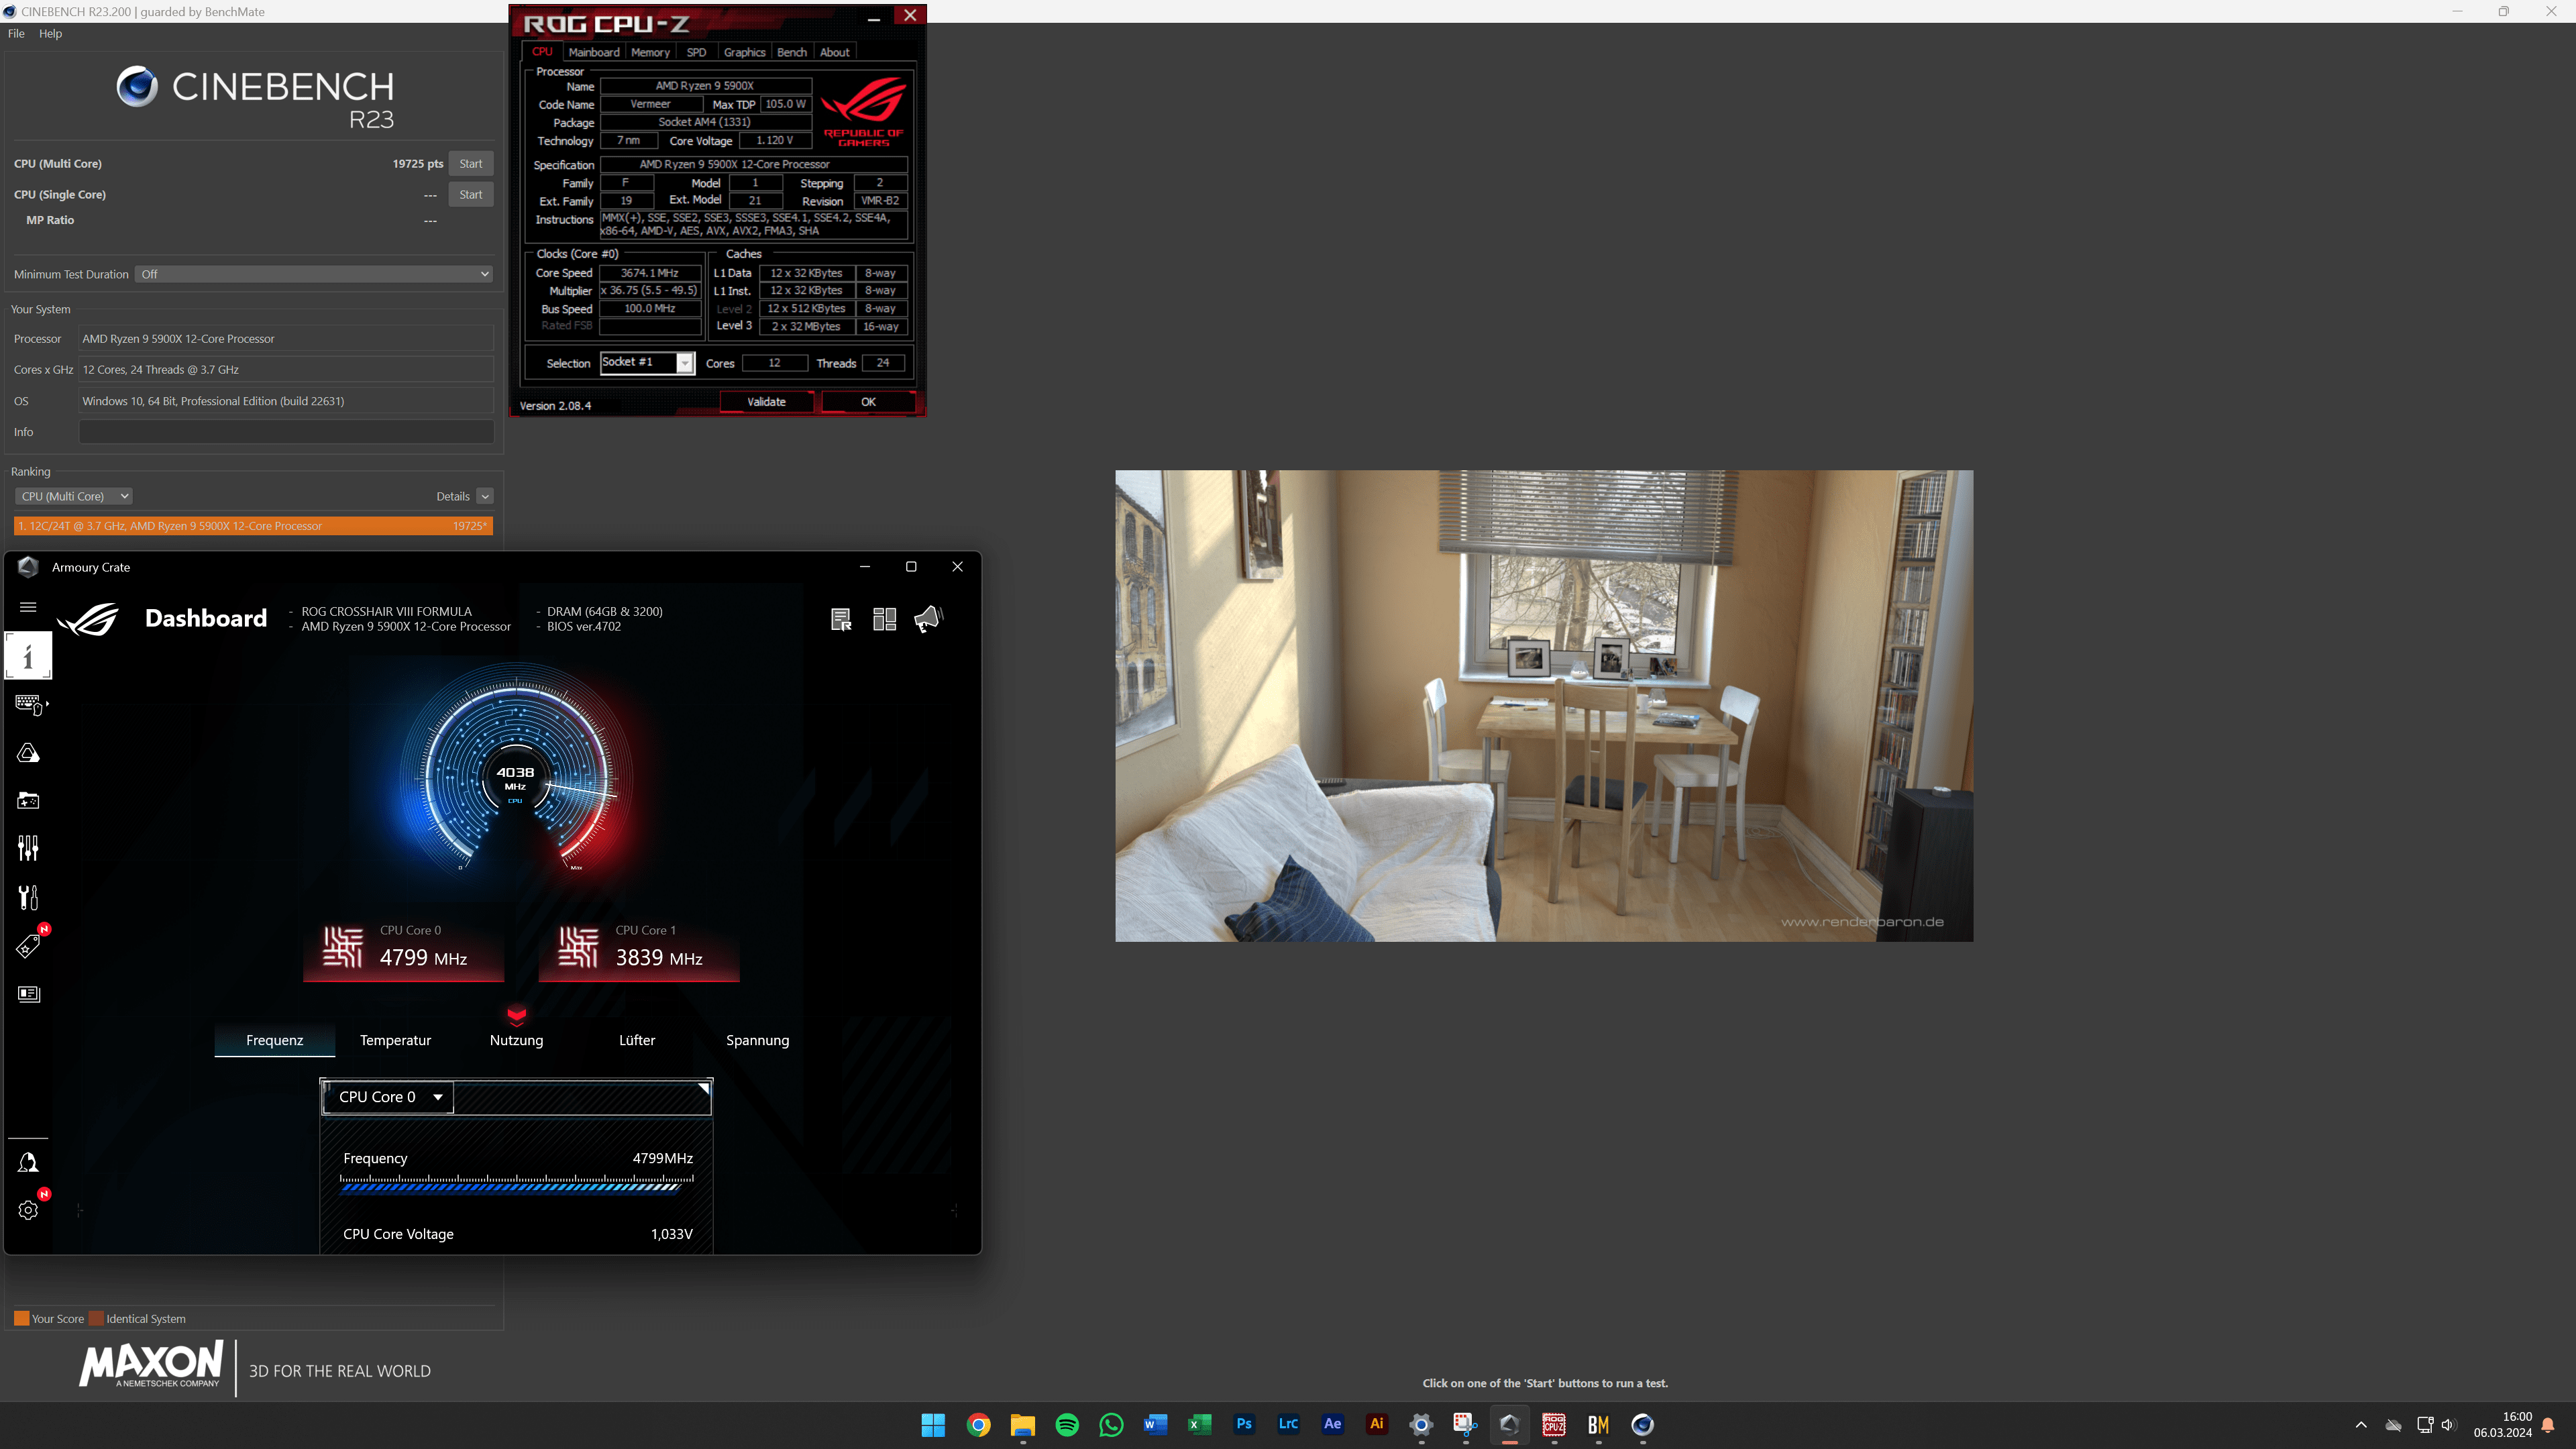
Task: Switch to the CPU-Z Memory tab
Action: coord(650,52)
